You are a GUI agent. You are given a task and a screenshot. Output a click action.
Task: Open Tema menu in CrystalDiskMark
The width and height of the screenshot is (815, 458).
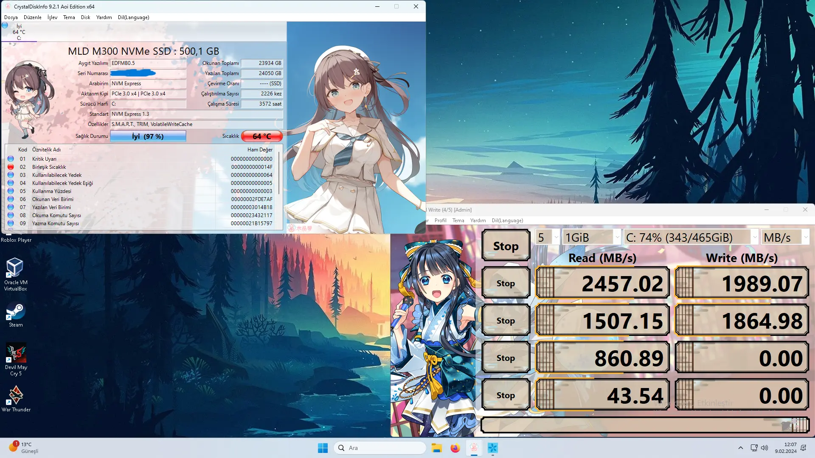[458, 221]
